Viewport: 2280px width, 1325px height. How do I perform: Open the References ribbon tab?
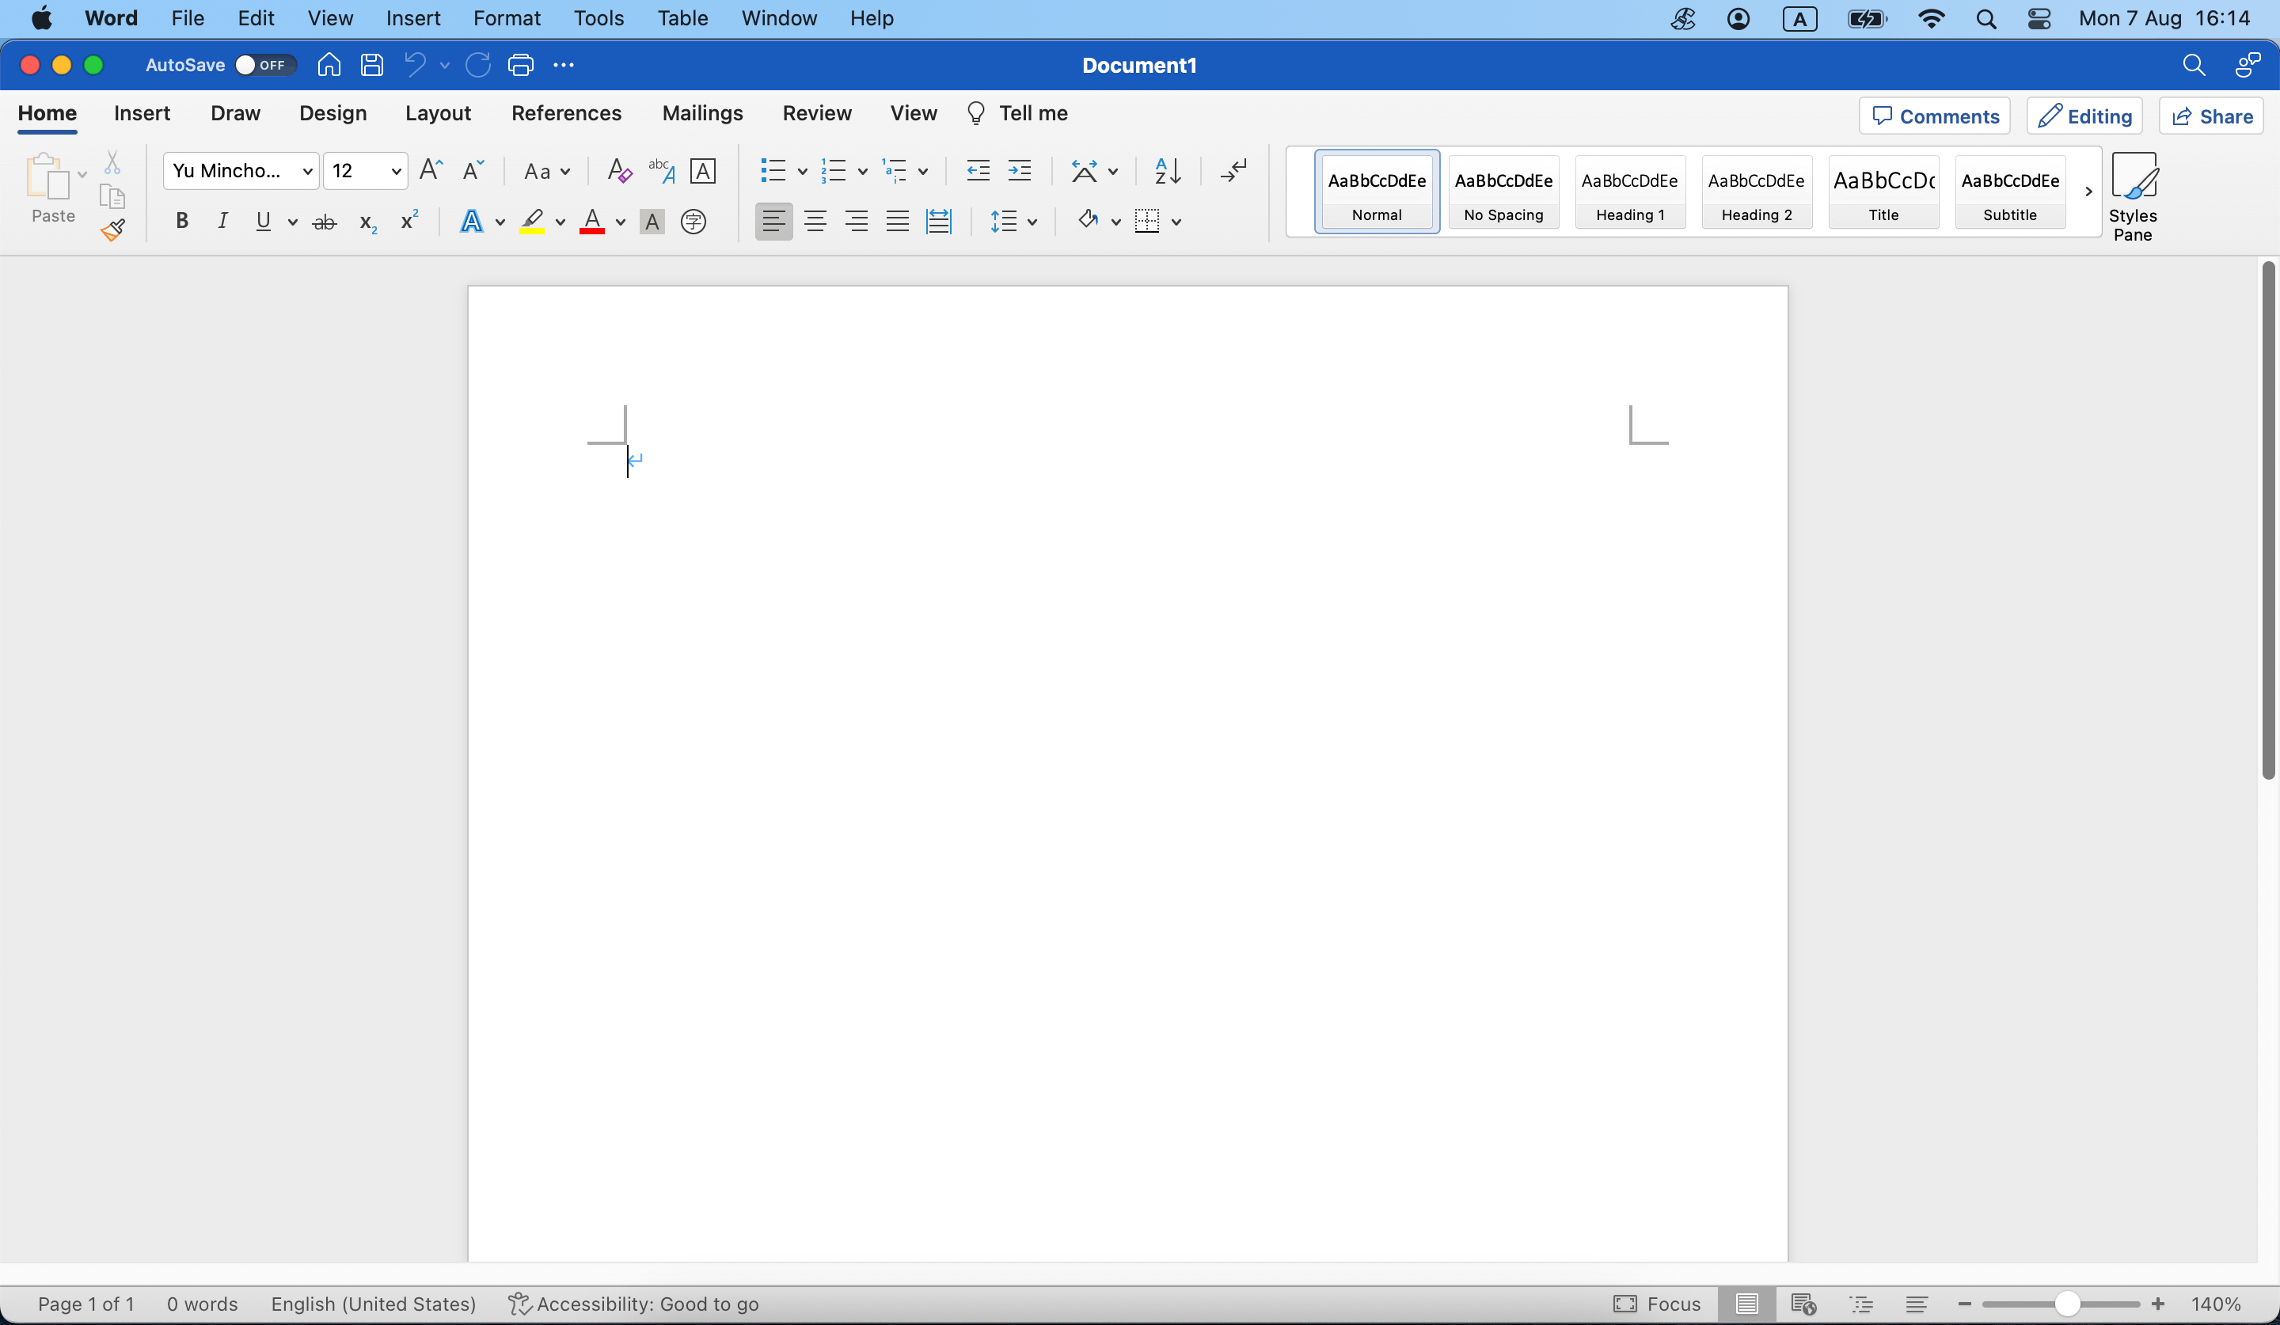tap(566, 112)
